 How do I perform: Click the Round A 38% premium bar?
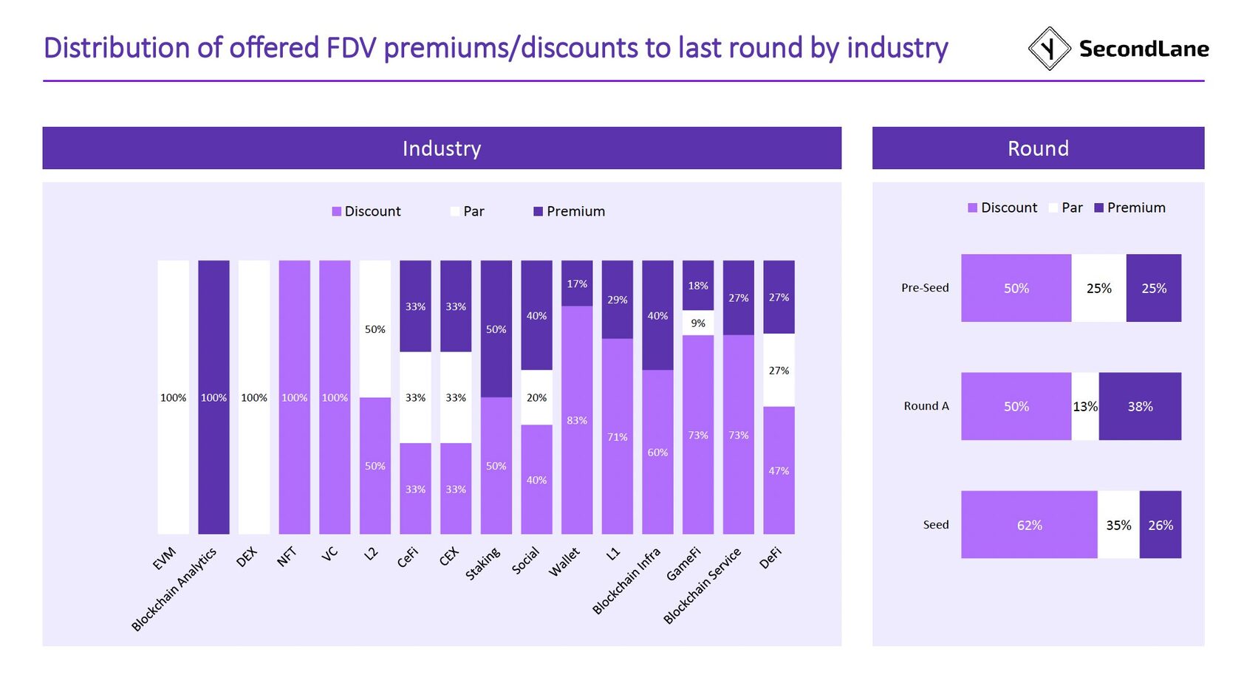(1140, 406)
